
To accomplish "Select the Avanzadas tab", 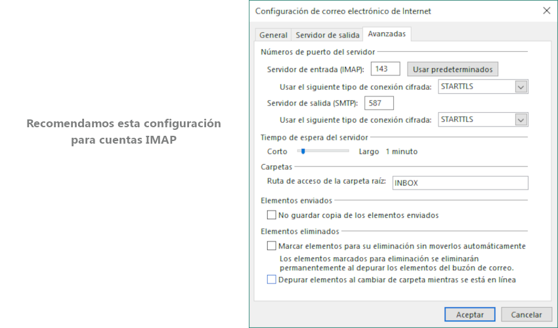I will [387, 34].
